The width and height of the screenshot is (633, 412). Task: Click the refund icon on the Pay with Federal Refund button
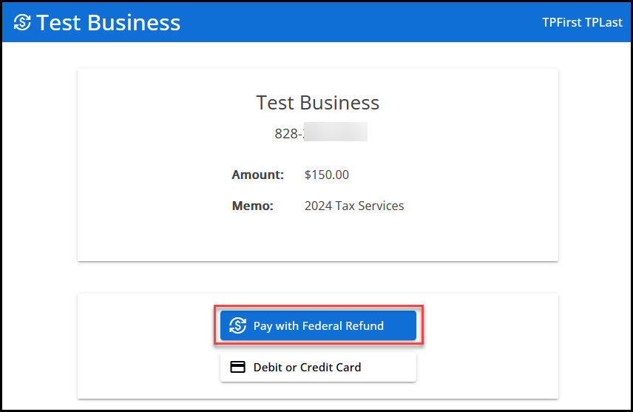237,325
